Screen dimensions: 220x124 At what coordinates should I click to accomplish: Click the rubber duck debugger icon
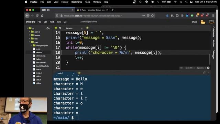point(203,22)
